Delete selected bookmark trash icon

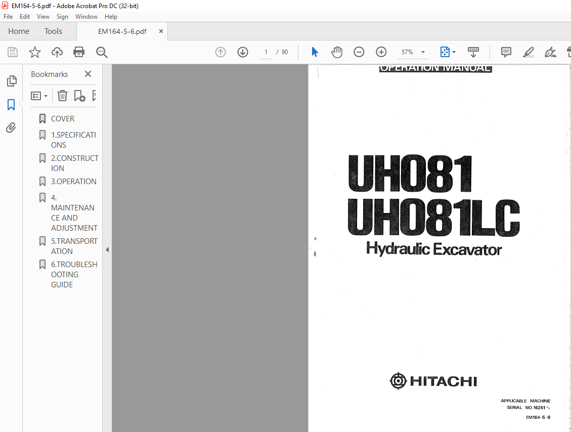(x=62, y=96)
